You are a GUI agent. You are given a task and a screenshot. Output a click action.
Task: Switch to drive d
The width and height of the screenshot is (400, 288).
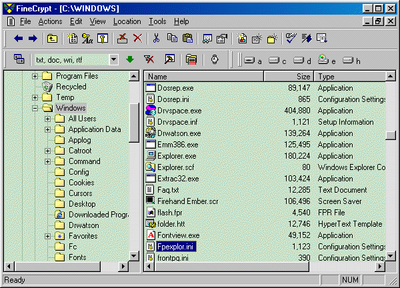302,61
